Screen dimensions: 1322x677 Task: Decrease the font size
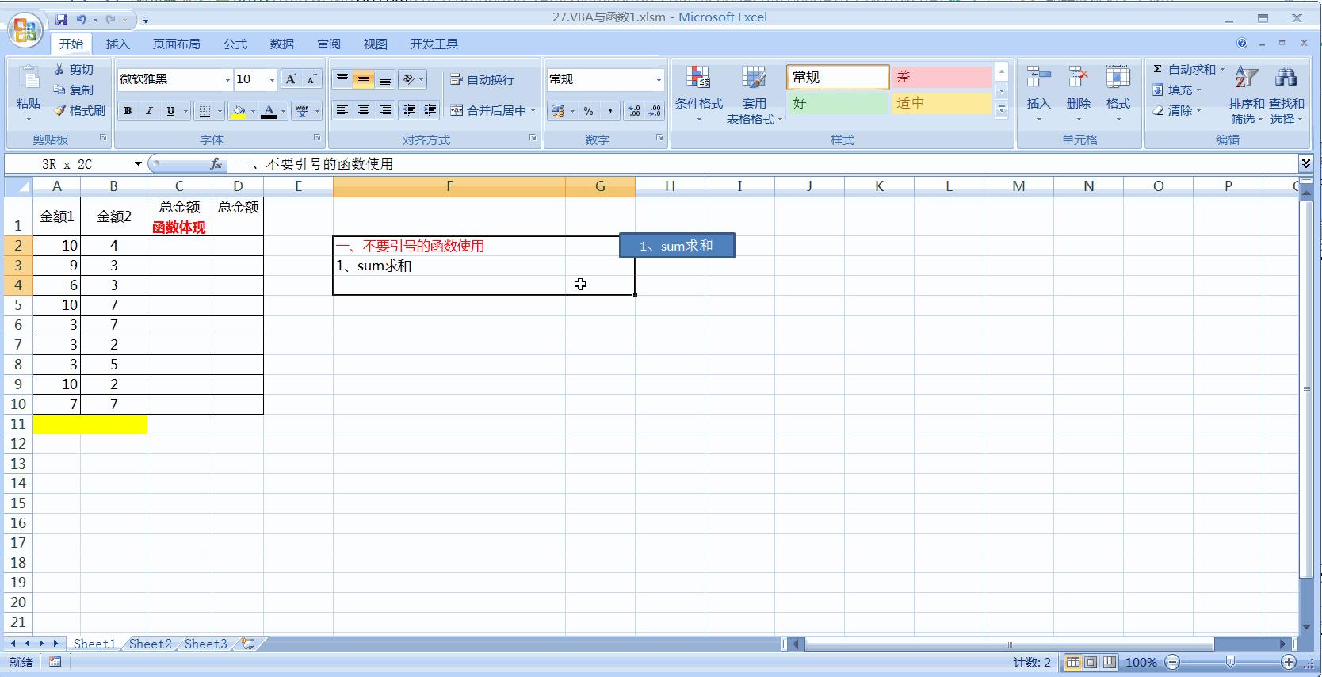point(311,79)
